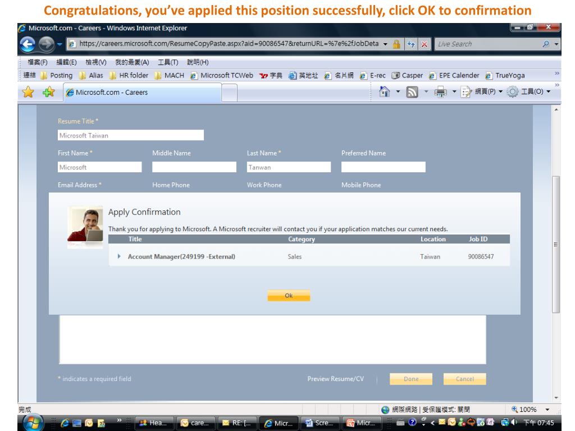Open the TrueYoga favorite link
This screenshot has width=575, height=431.
505,76
